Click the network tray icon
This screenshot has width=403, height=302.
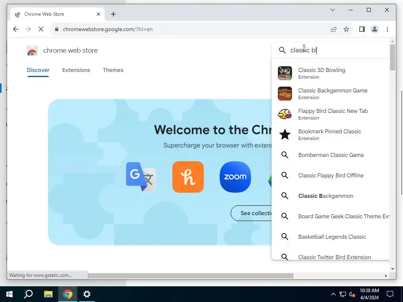click(x=343, y=294)
